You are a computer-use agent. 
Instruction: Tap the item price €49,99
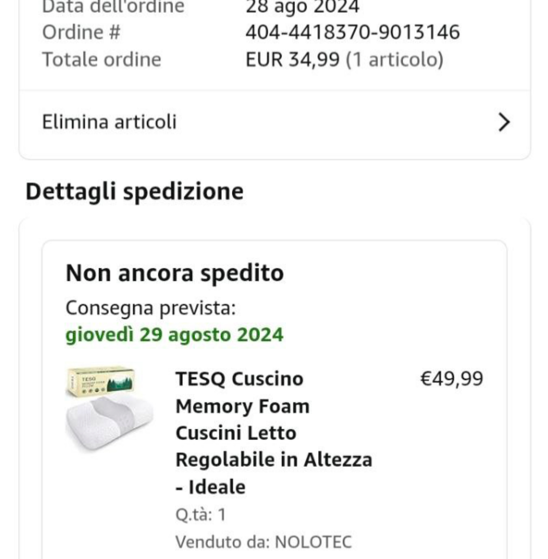coord(452,378)
